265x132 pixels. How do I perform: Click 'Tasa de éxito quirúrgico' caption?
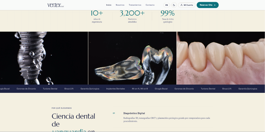coord(168,20)
